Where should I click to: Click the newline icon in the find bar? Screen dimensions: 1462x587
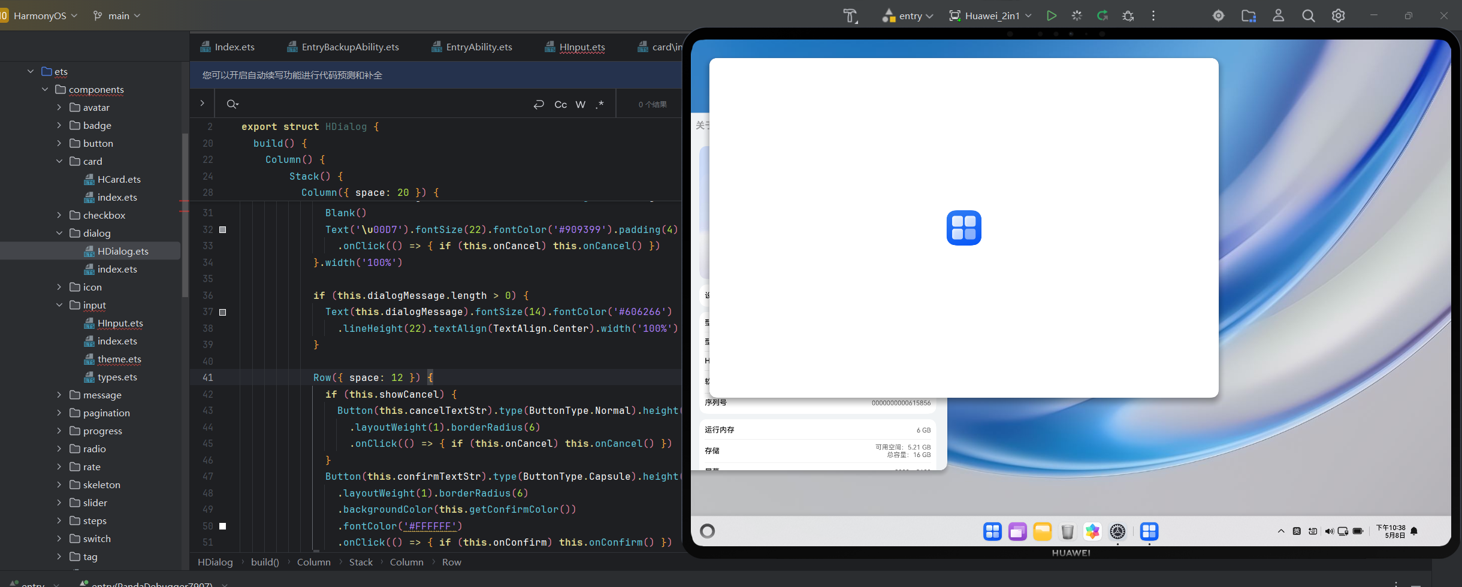click(x=539, y=104)
